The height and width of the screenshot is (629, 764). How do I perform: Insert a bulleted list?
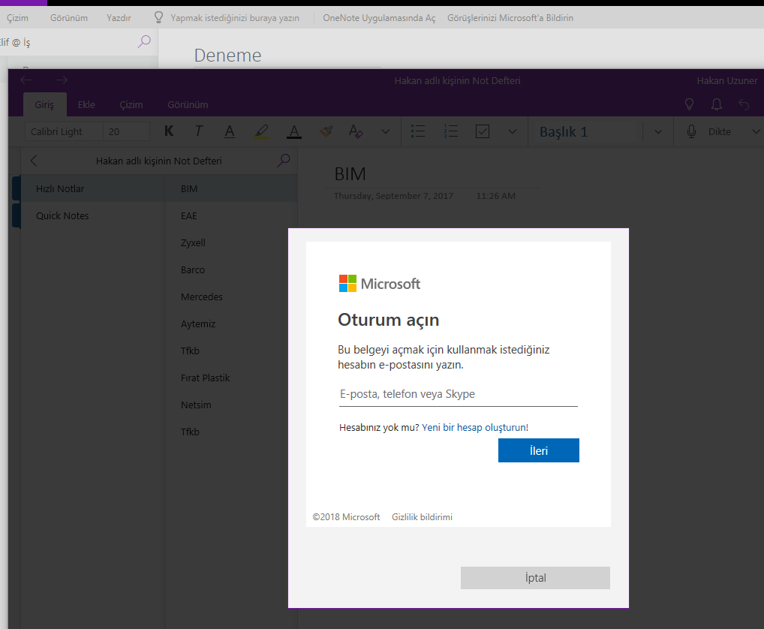[418, 131]
